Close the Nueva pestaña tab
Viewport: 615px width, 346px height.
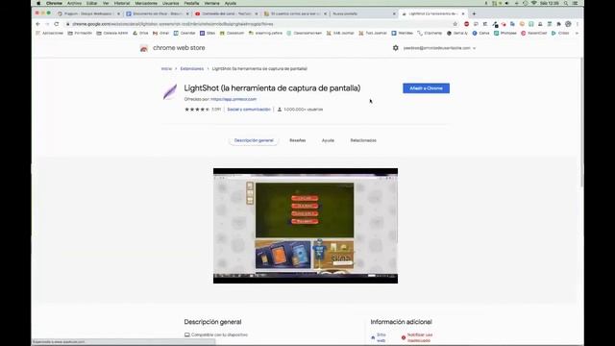pos(394,13)
